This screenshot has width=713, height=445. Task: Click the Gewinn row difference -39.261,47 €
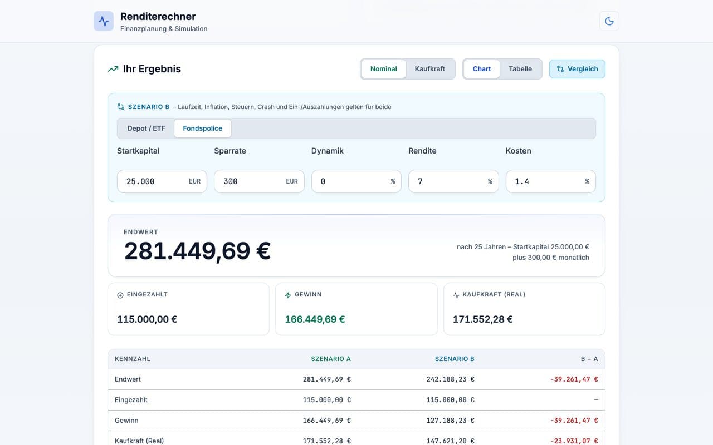[574, 421]
